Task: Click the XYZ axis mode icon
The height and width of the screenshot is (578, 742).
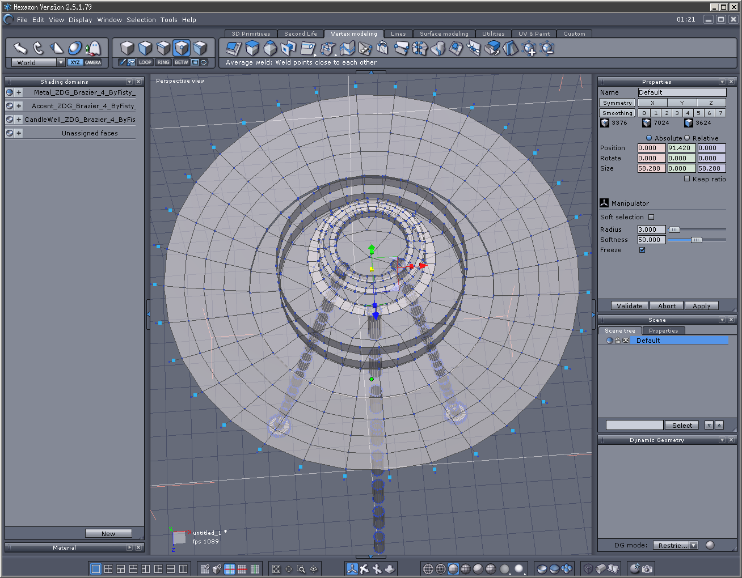Action: pyautogui.click(x=75, y=62)
